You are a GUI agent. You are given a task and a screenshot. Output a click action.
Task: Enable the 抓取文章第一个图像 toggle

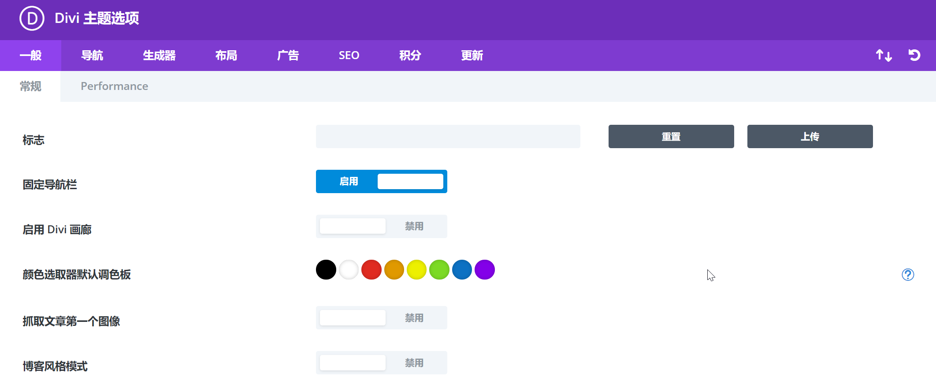pos(382,318)
